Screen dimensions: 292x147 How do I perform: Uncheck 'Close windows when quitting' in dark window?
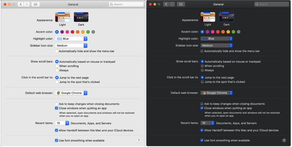[202, 108]
